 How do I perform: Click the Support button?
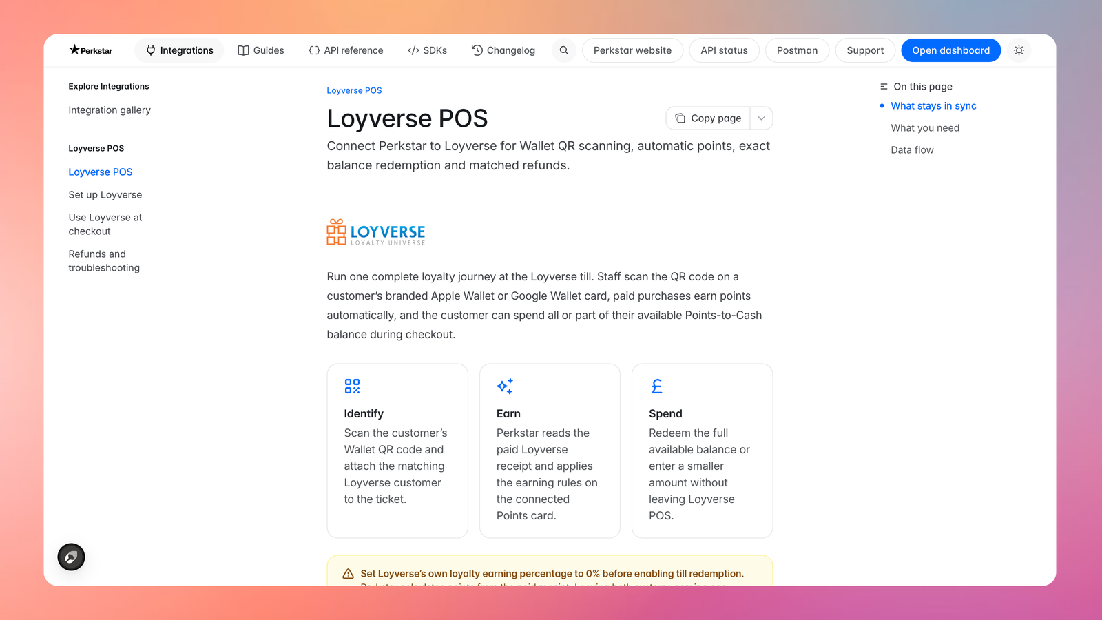click(865, 50)
